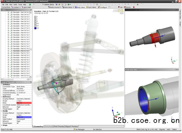The image size is (182, 133).
Task: Open the Tools menu
Action: pyautogui.click(x=20, y=4)
